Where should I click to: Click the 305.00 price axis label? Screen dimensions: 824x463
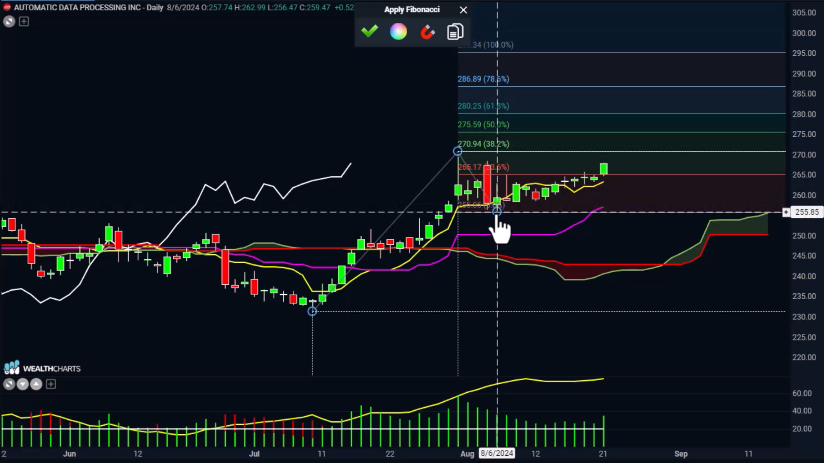[804, 13]
